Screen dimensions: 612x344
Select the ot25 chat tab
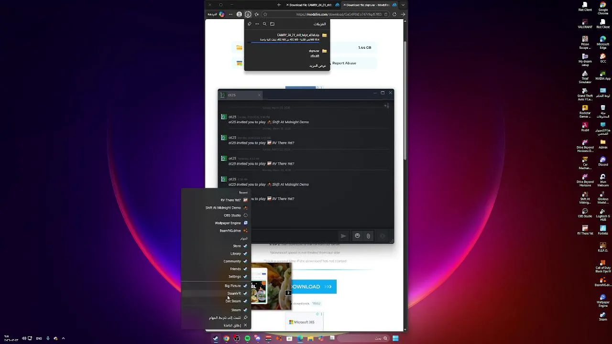click(x=240, y=95)
